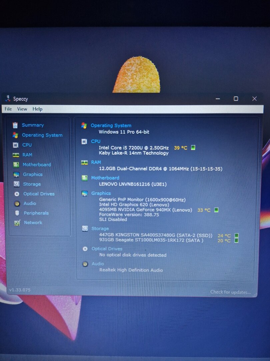270x361 pixels.
Task: Show the Storage section from sidebar
Action: click(32, 184)
